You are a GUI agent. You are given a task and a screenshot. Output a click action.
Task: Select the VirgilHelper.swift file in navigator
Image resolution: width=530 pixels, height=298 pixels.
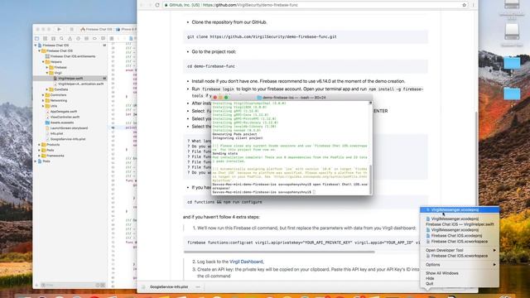coord(70,79)
